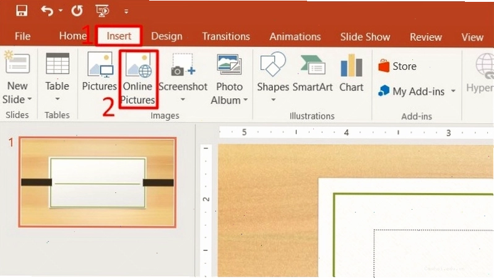Image resolution: width=494 pixels, height=279 pixels.
Task: Click the Hyperlink globe icon
Action: pos(485,66)
